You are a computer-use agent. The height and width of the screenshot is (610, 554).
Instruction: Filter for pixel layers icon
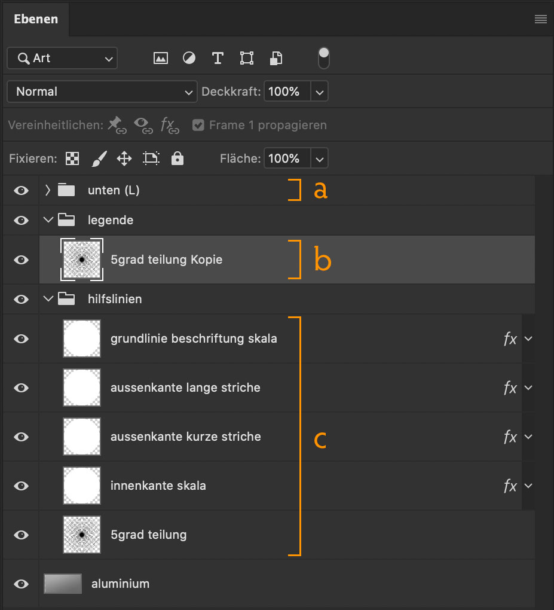(x=161, y=59)
